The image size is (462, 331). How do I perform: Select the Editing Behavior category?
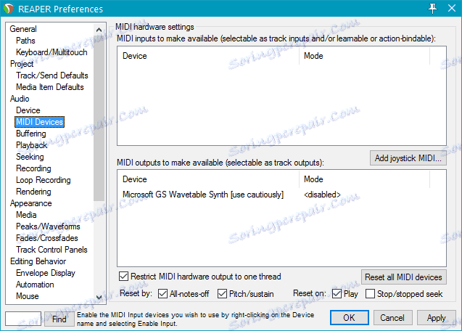point(38,261)
